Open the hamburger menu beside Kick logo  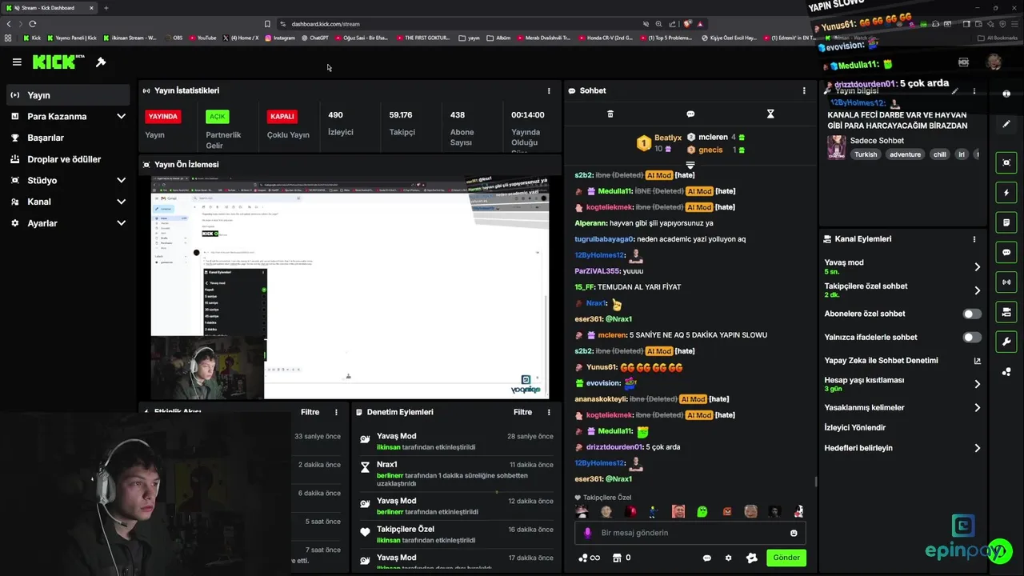tap(17, 62)
